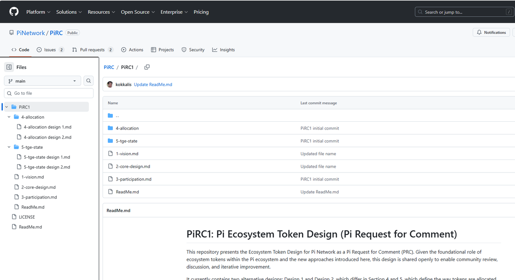
Task: Open the 4-allocation link in the file table
Action: [x=127, y=128]
